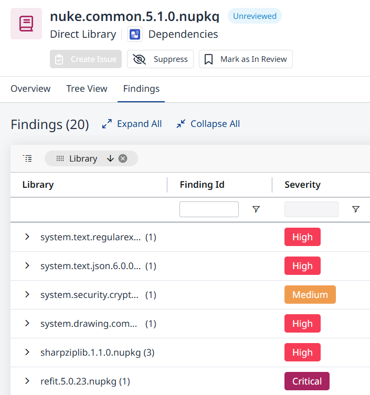Click the Critical severity badge
This screenshot has width=370, height=395.
[x=306, y=381]
